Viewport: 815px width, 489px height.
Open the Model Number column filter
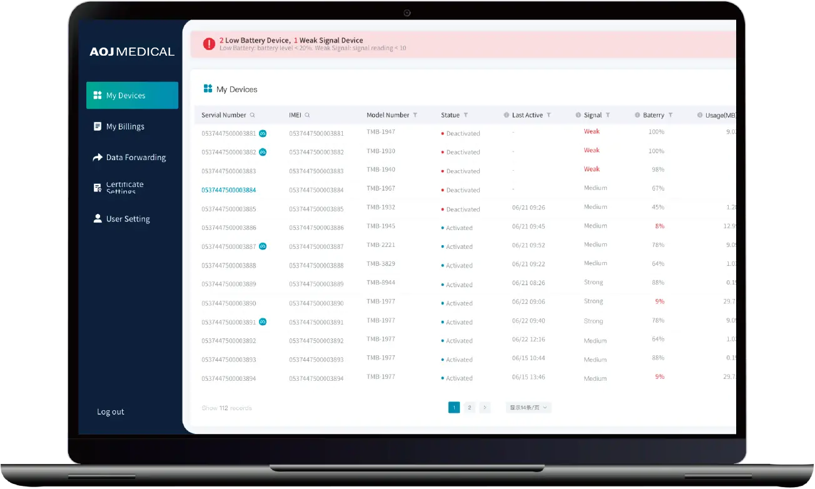tap(415, 115)
